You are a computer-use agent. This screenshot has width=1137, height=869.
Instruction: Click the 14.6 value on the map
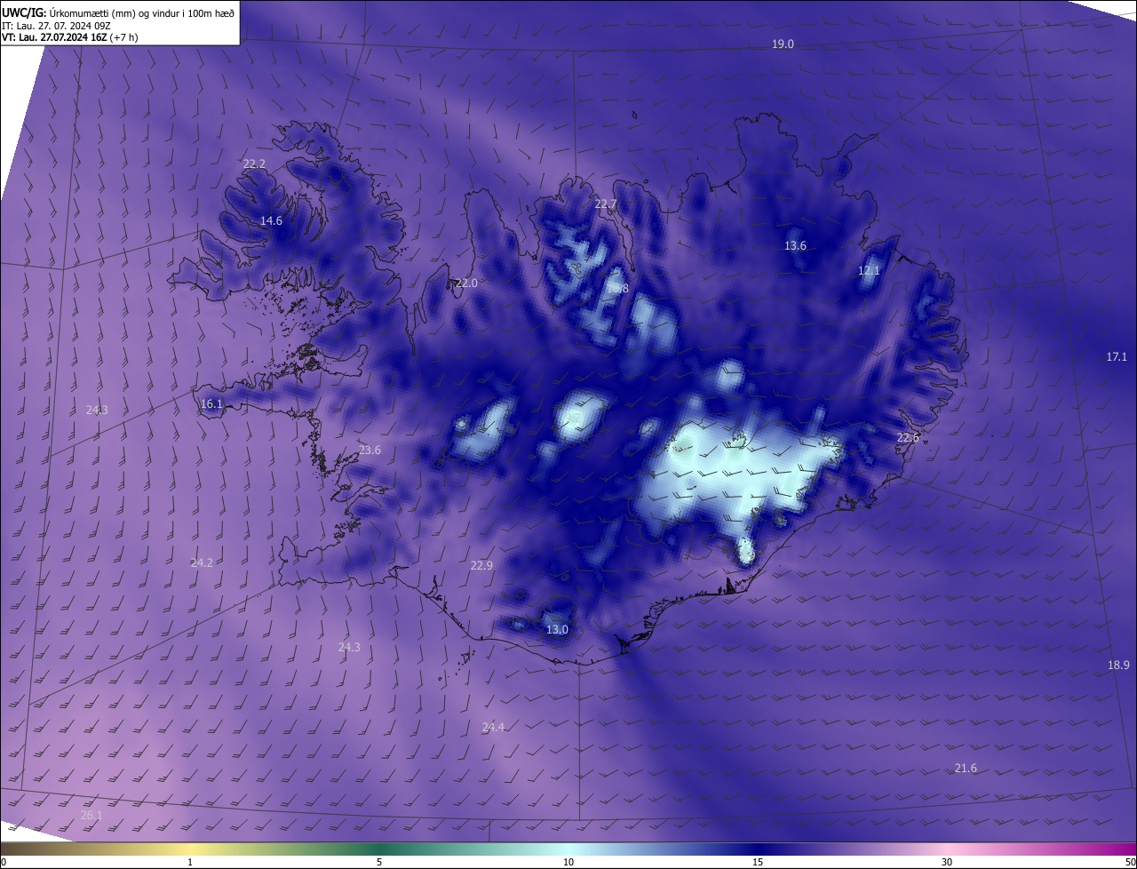(271, 221)
